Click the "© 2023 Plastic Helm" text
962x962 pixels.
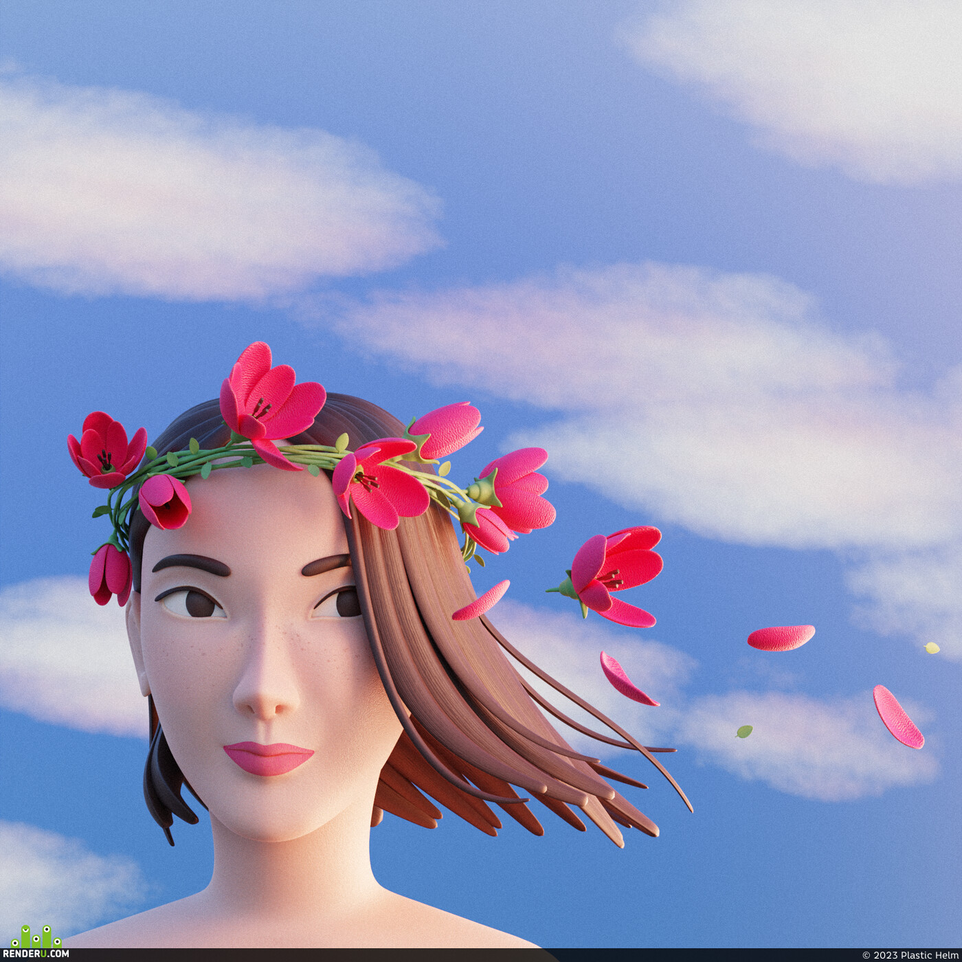910,955
